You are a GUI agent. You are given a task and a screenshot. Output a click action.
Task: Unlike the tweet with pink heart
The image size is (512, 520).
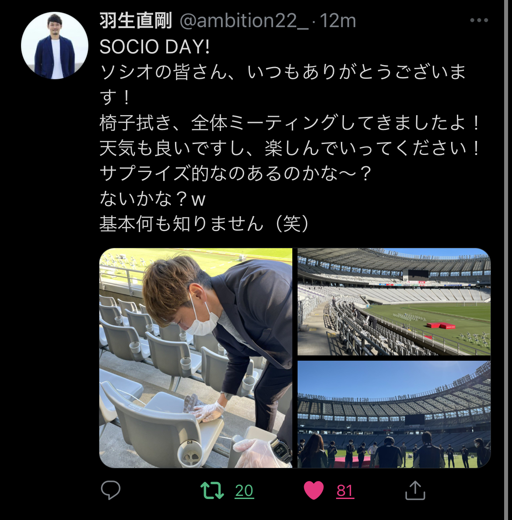313,490
